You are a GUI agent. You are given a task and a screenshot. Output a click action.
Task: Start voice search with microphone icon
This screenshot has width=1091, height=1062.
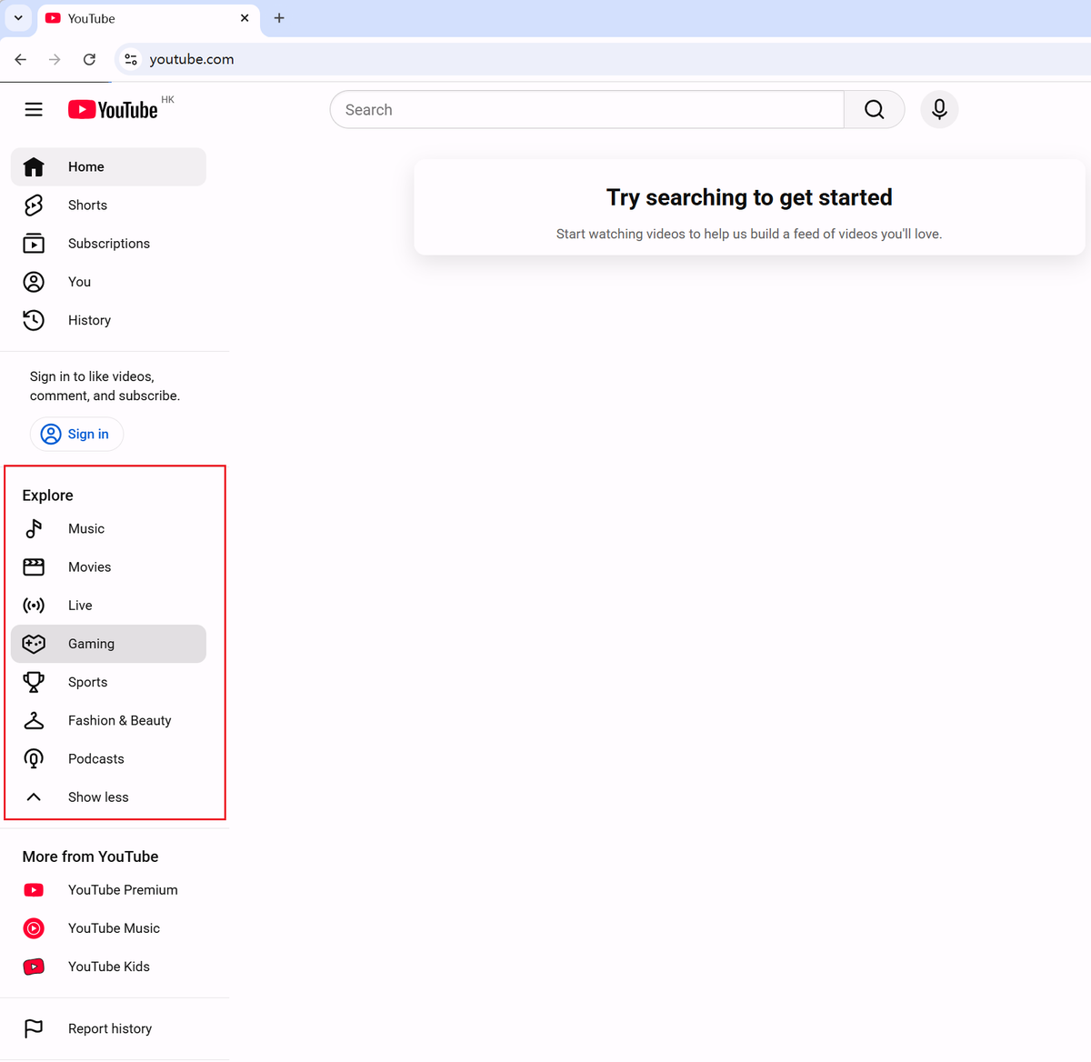click(939, 109)
